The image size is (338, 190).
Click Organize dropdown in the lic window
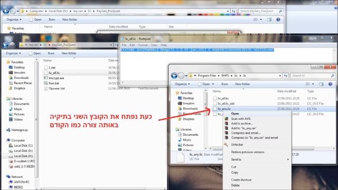(x=182, y=84)
